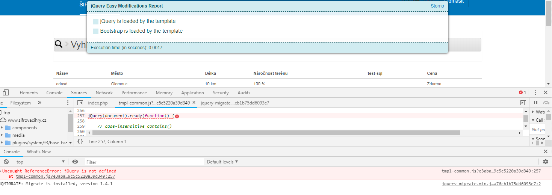This screenshot has height=195, width=552.
Task: Select the Sources panel tab
Action: 79,93
